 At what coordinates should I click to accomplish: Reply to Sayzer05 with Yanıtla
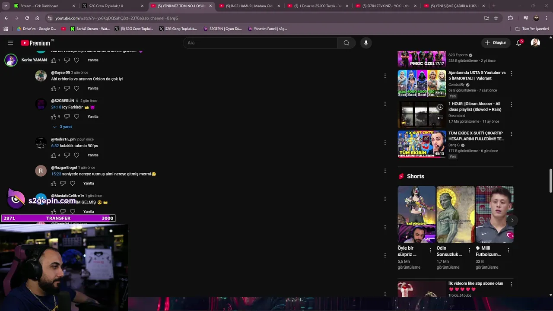coord(93,89)
